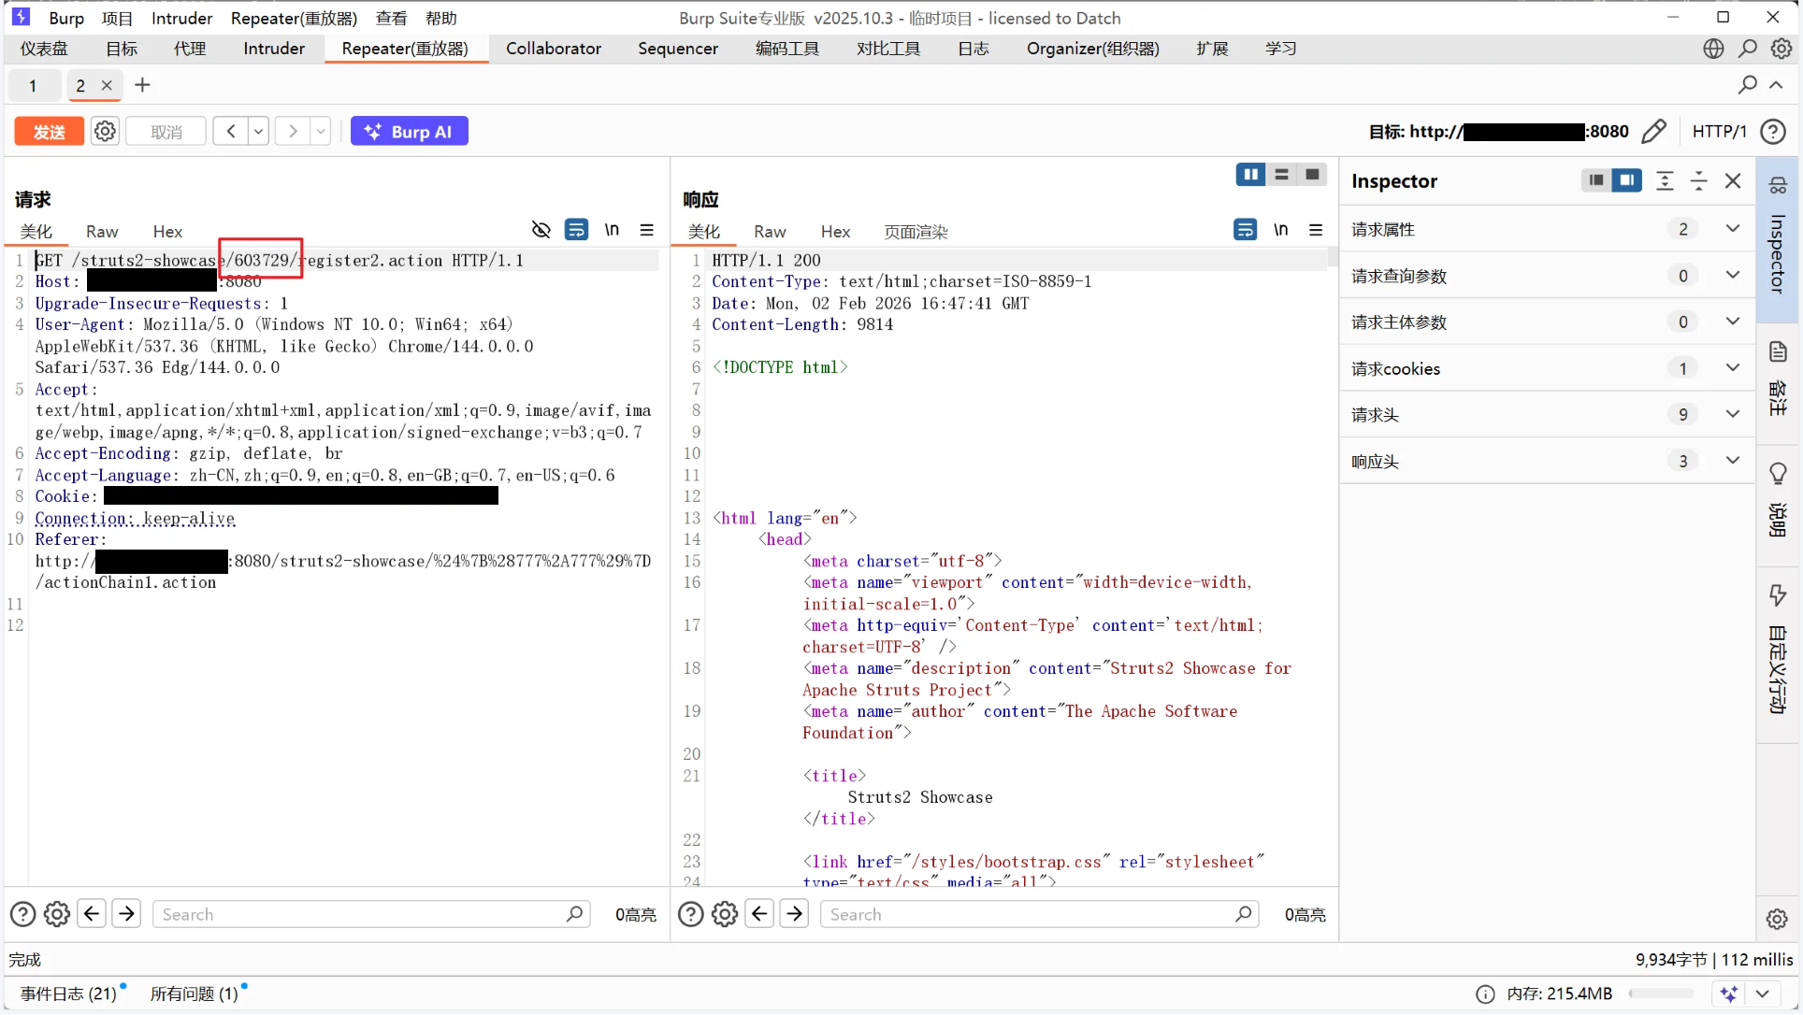
Task: Expand 请求头 section chevron
Action: (x=1733, y=414)
